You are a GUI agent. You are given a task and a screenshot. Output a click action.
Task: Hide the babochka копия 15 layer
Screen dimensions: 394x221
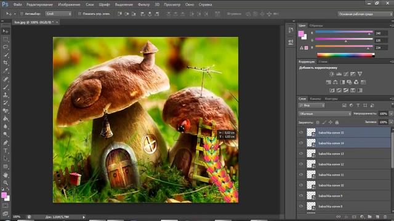pos(301,133)
